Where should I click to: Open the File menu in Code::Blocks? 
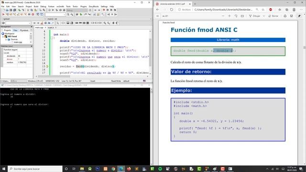click(x=3, y=6)
